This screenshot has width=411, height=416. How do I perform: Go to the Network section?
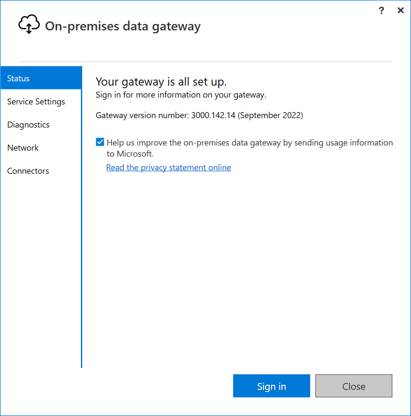coord(23,148)
